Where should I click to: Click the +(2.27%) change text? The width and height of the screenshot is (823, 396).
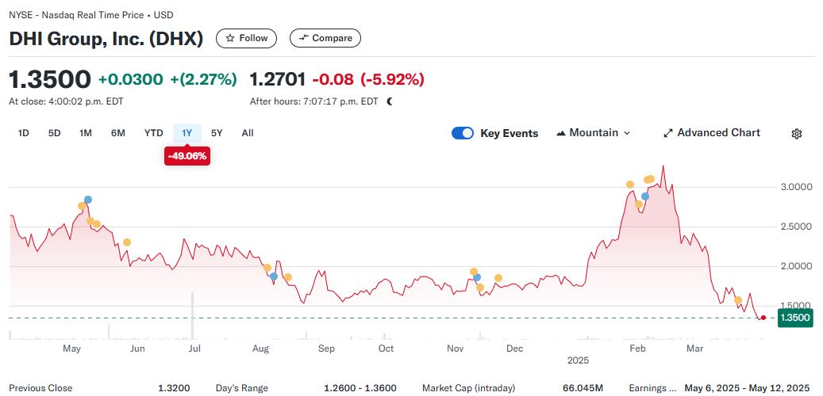tap(204, 80)
